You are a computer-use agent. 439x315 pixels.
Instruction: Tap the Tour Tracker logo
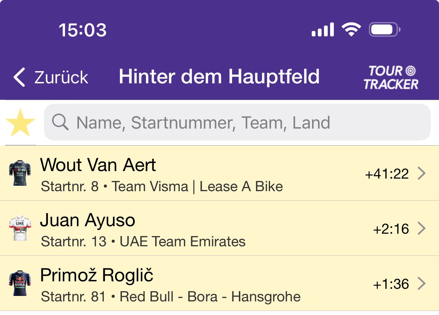pos(391,78)
